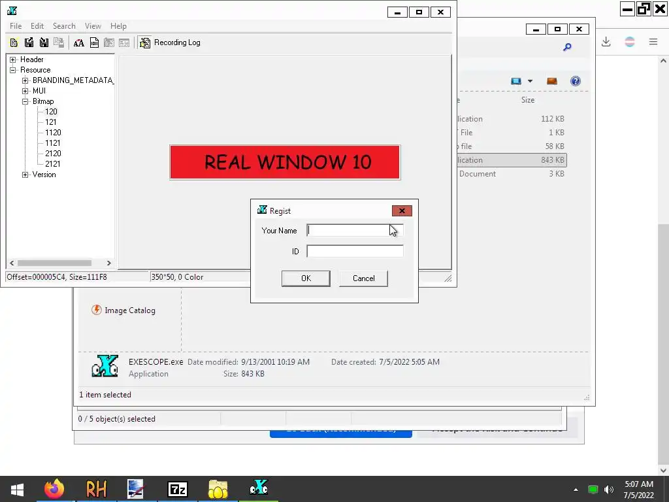Open the view options dropdown arrow
This screenshot has width=669, height=502.
pyautogui.click(x=530, y=81)
